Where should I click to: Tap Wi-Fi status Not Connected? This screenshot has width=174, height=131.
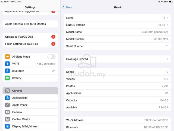[46, 64]
